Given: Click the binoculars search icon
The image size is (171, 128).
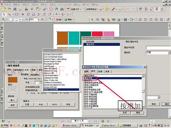Looking at the screenshot, I should coord(62,9).
